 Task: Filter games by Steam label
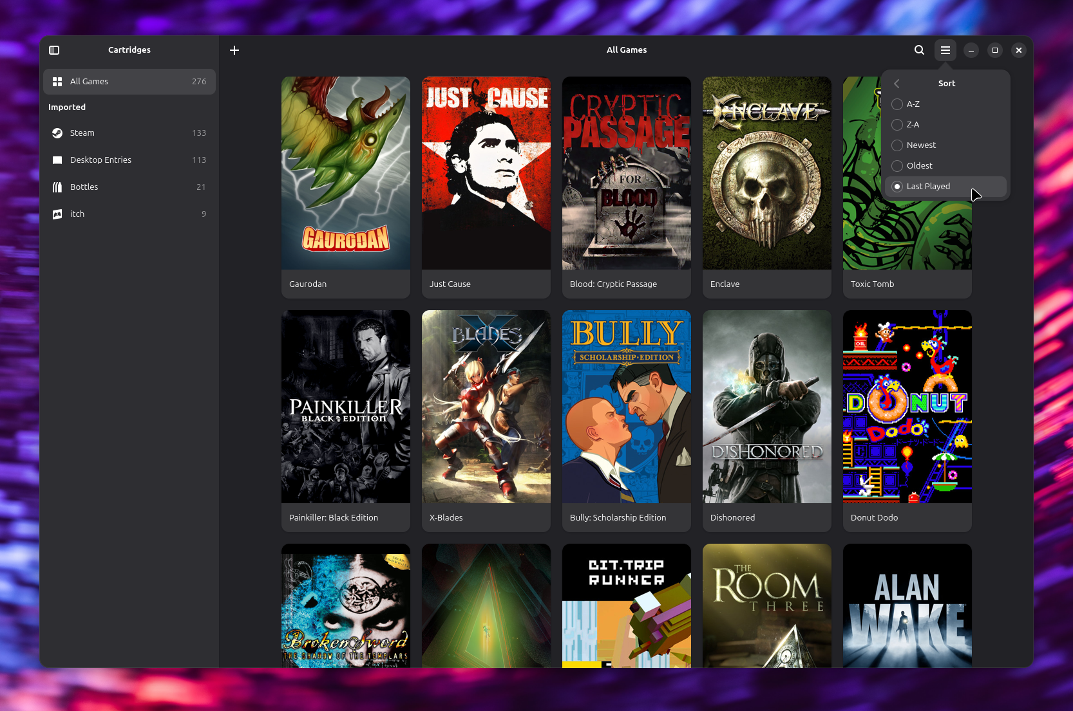pyautogui.click(x=82, y=133)
